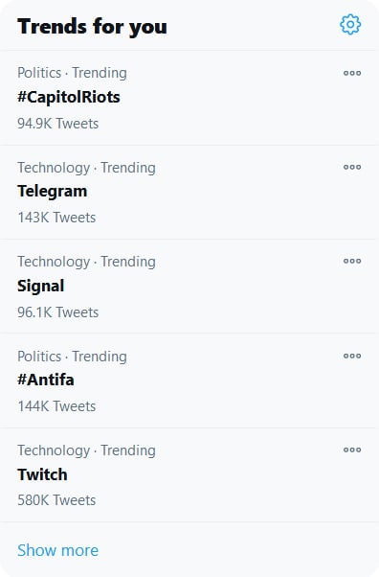Open the #CapitolRiots hashtag trend
The image size is (379, 577).
coord(69,97)
